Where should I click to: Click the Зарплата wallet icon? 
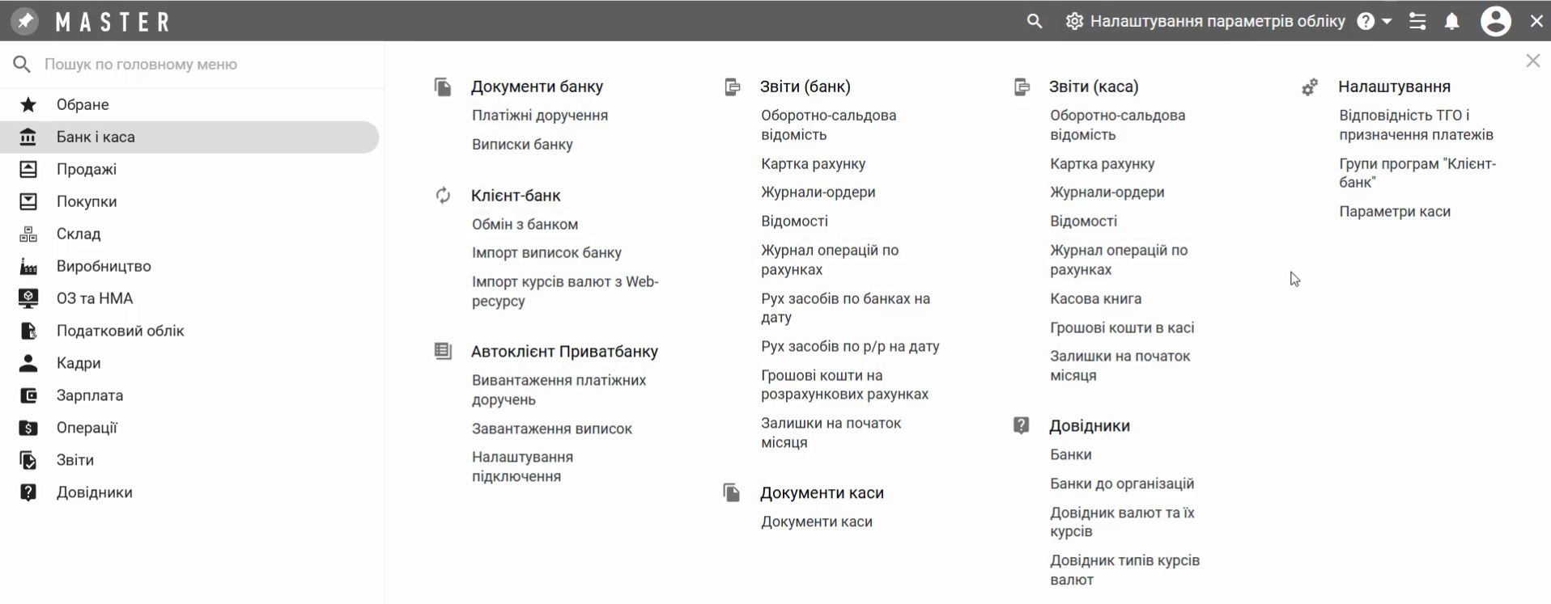coord(28,395)
